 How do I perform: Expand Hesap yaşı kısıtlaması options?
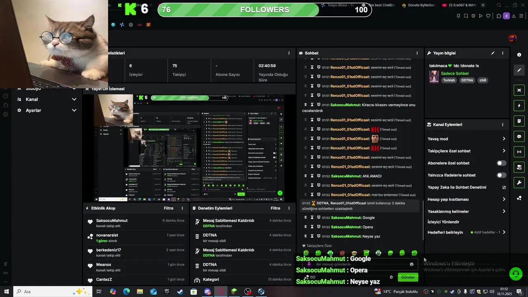(x=467, y=199)
